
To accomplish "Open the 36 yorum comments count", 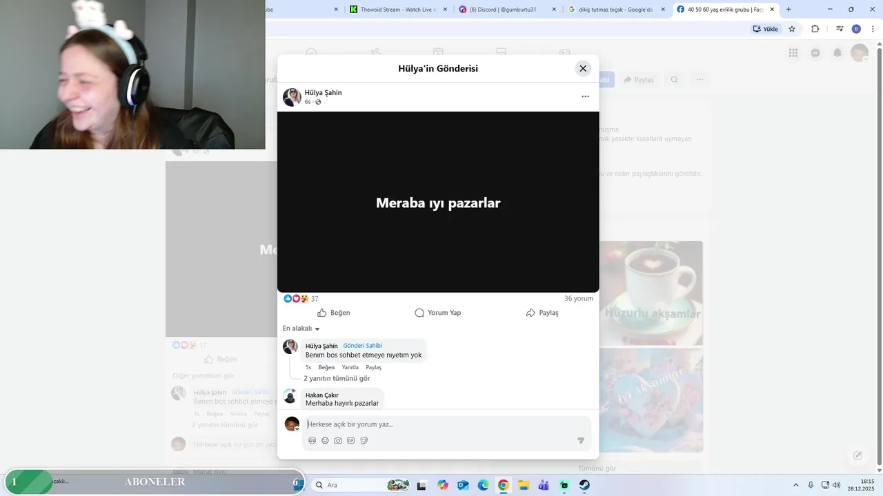I will (579, 298).
